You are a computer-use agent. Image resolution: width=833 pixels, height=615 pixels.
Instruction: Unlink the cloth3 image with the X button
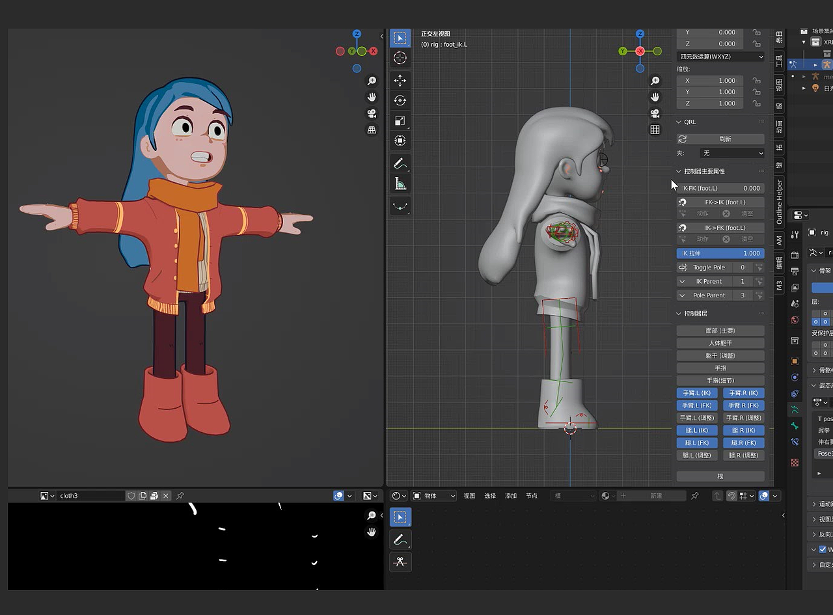[x=166, y=496]
